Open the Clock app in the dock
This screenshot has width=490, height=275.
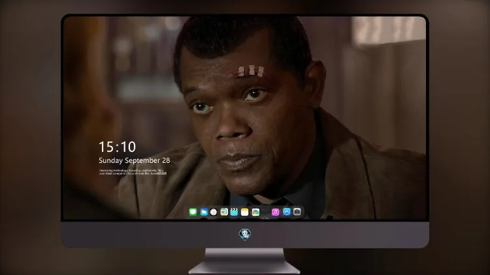pos(214,212)
